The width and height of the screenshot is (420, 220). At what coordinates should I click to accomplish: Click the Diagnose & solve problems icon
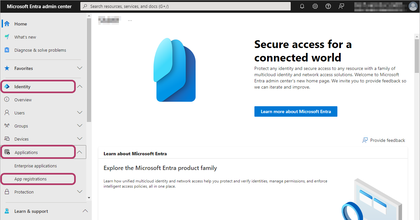point(7,50)
